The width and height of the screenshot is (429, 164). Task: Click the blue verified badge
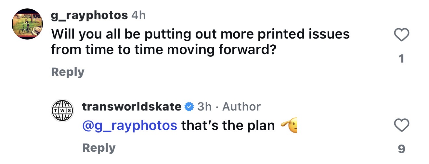[x=189, y=107]
